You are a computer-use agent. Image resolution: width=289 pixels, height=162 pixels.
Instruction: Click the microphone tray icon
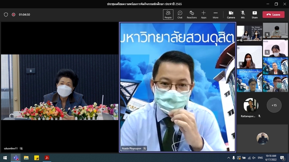[234, 158]
